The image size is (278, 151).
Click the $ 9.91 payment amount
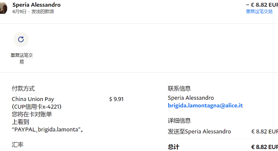(116, 99)
